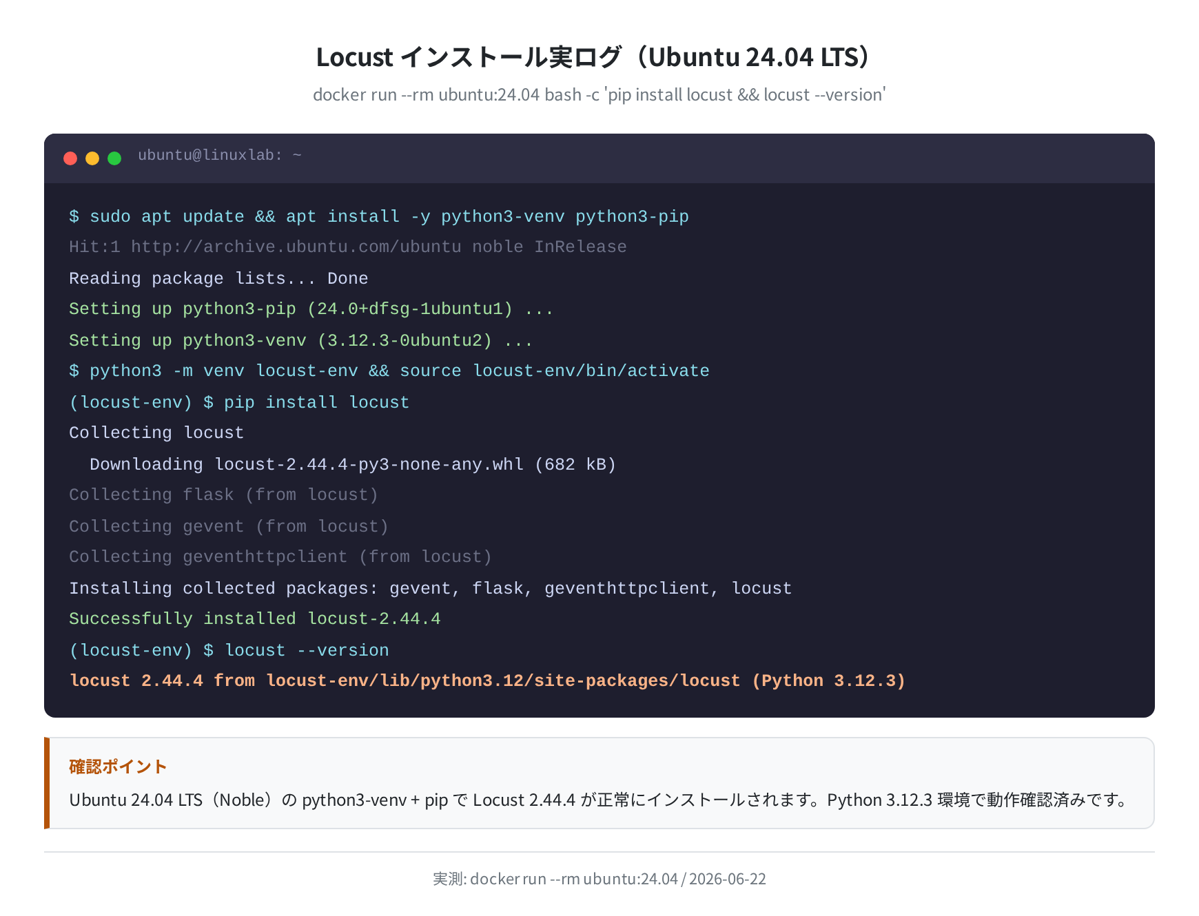Click the 'pip install locust' command line
This screenshot has width=1199, height=916.
coord(239,402)
